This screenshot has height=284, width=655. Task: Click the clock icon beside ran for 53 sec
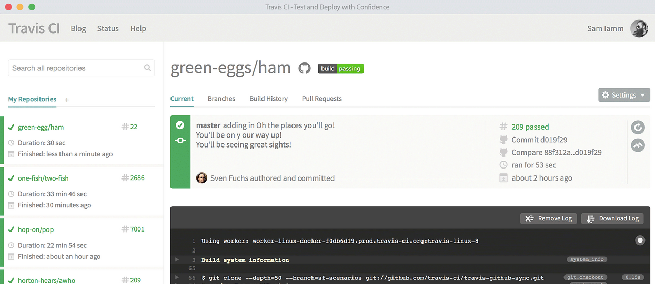click(x=503, y=165)
